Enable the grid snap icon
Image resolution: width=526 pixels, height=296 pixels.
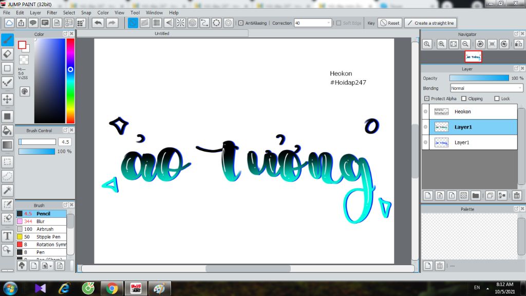click(157, 23)
